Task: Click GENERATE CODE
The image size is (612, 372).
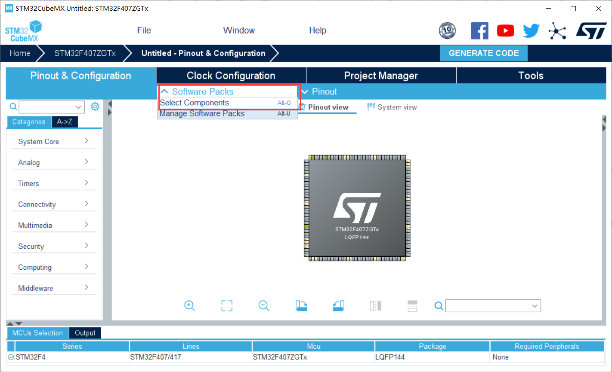Action: point(483,53)
